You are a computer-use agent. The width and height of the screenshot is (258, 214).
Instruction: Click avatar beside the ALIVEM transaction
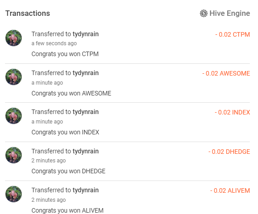pos(14,194)
